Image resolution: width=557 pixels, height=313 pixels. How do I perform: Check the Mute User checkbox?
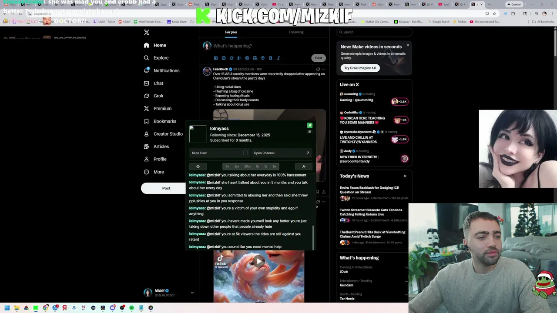pos(245,153)
